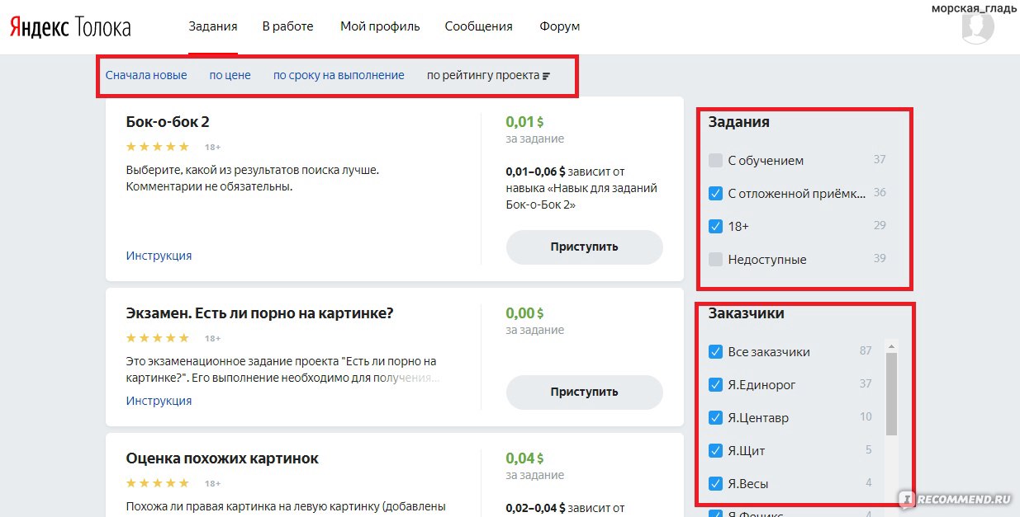Open the Сообщения tab
The width and height of the screenshot is (1020, 517).
coord(479,26)
